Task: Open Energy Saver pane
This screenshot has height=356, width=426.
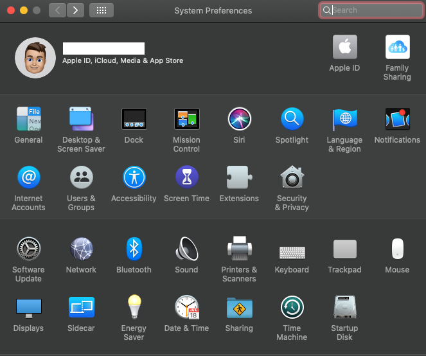Action: (134, 307)
